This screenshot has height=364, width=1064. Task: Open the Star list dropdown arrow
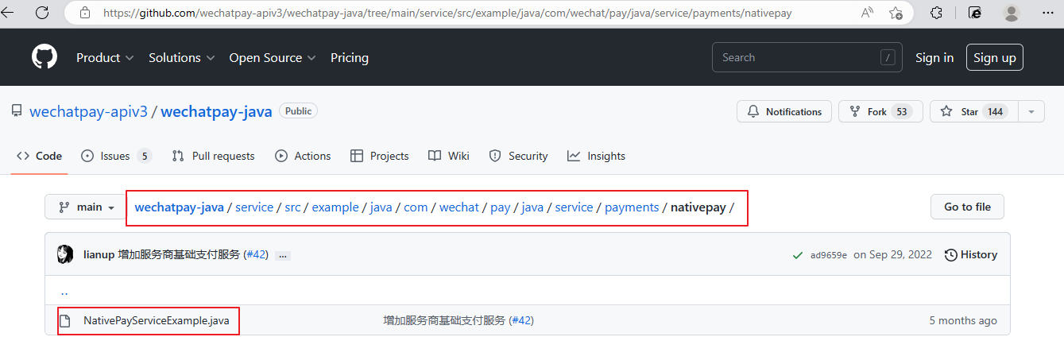(x=1031, y=112)
